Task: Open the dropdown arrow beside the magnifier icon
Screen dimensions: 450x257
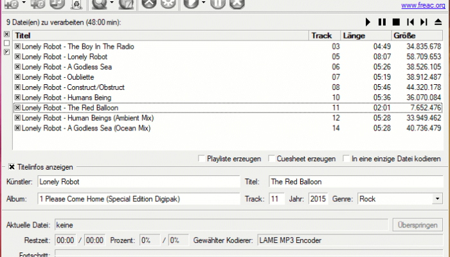Action: tap(112, 3)
